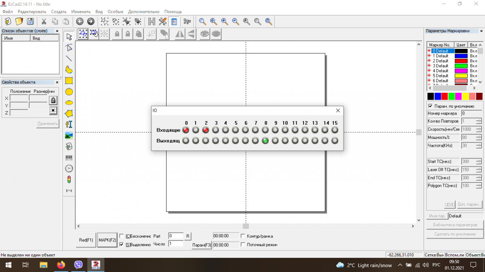Screen dimensions: 485x272
Task: Uncheck Парам. по умолчанию checkbox
Action: (x=430, y=106)
